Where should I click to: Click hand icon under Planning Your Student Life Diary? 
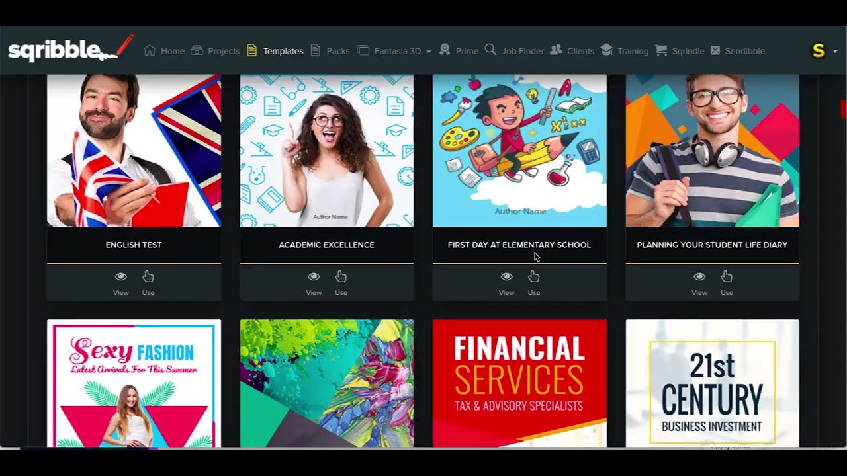coord(727,276)
